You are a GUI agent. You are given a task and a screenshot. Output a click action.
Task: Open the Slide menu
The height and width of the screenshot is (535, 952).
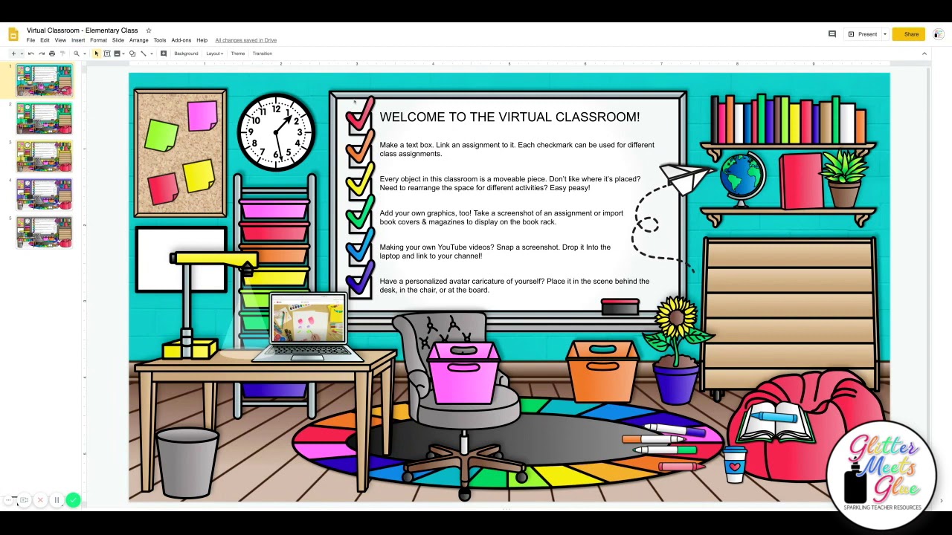pos(118,40)
